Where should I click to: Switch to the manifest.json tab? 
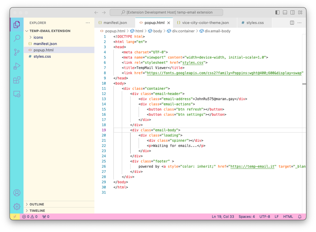115,23
